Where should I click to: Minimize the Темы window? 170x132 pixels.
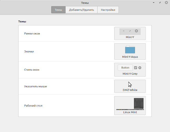(x=154, y=3)
